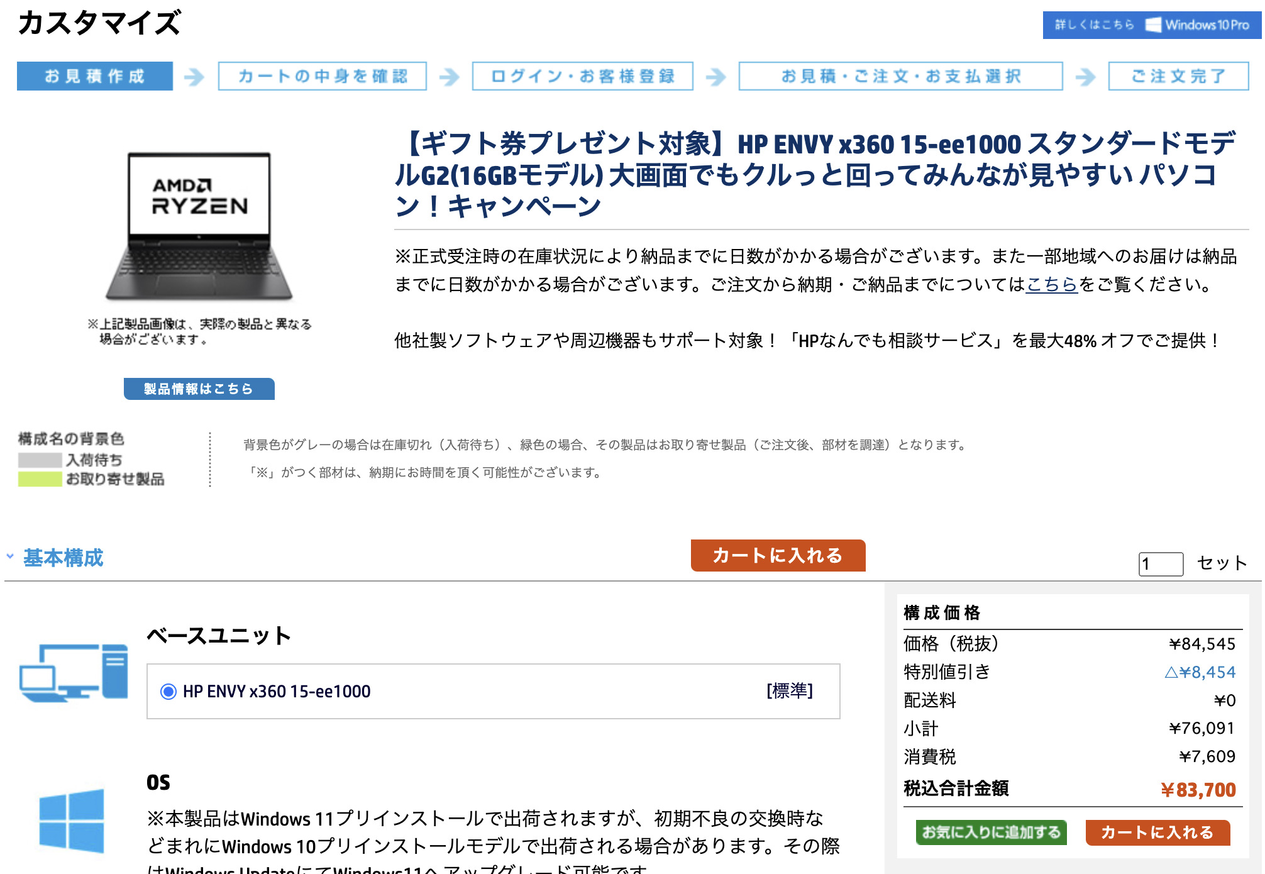Click カートに入れる in price summary panel

click(1157, 833)
